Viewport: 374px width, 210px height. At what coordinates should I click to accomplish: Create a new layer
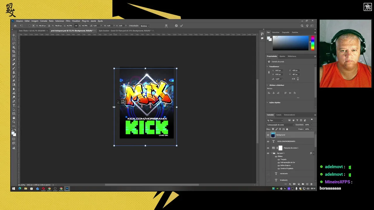click(x=307, y=184)
